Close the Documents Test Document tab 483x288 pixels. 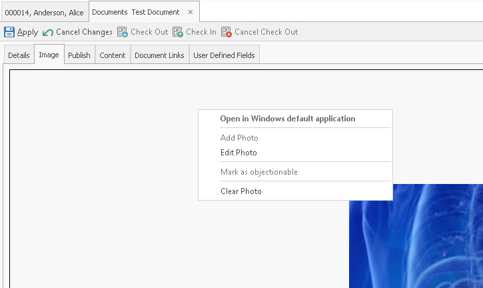pyautogui.click(x=191, y=12)
